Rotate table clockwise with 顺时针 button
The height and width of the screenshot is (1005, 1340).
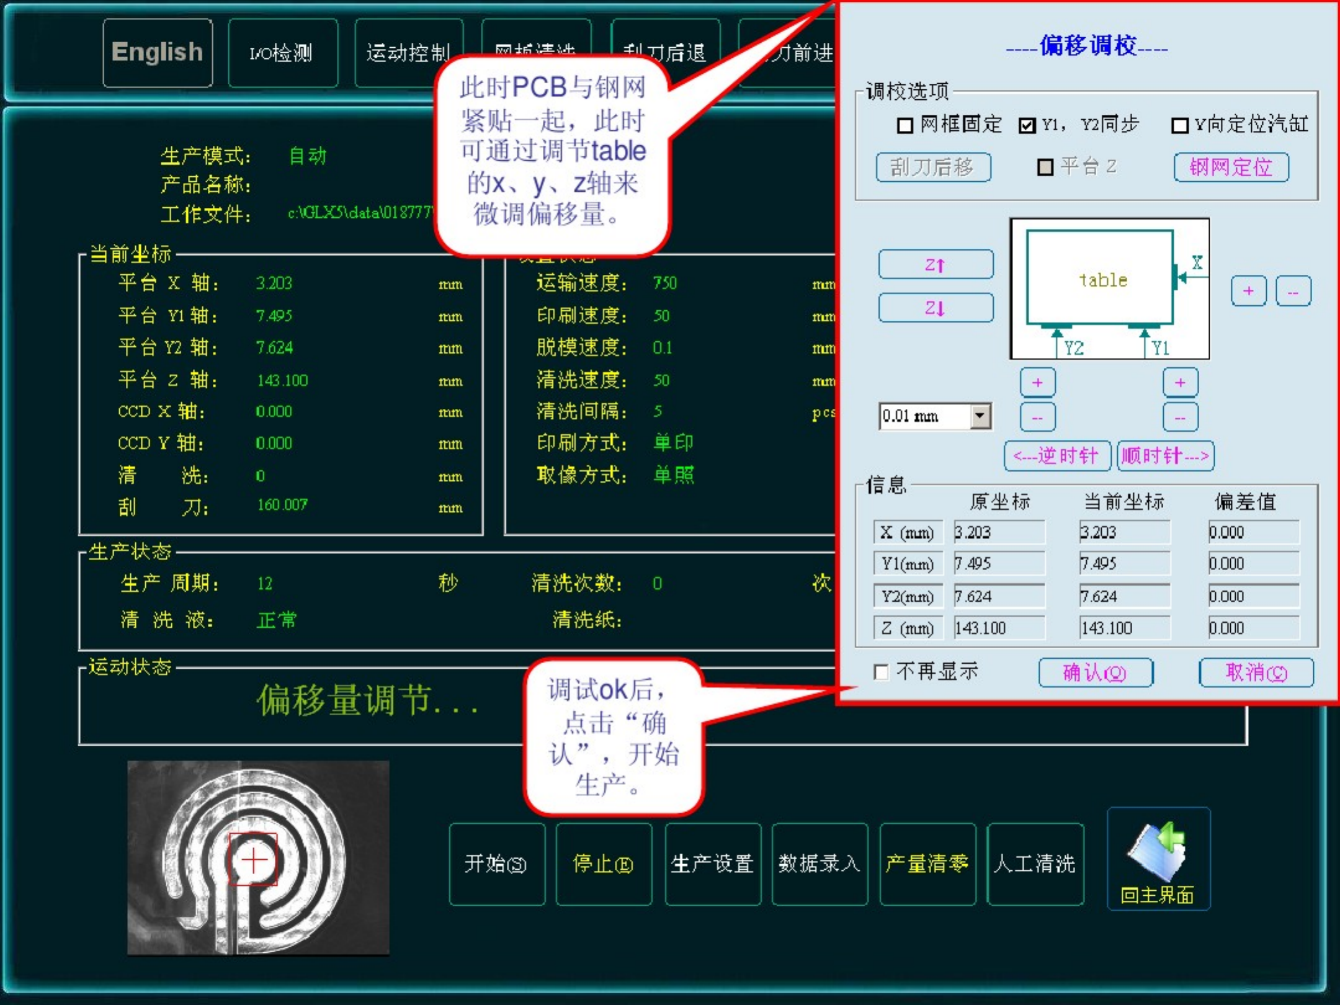[1165, 457]
